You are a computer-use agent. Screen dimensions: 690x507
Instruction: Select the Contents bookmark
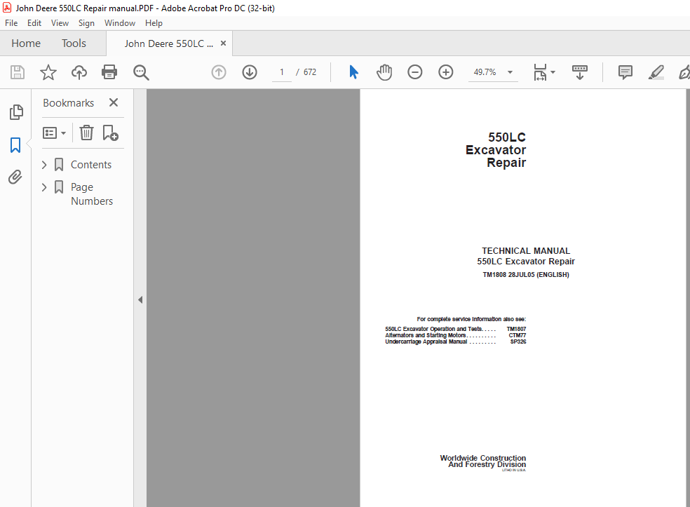(91, 165)
